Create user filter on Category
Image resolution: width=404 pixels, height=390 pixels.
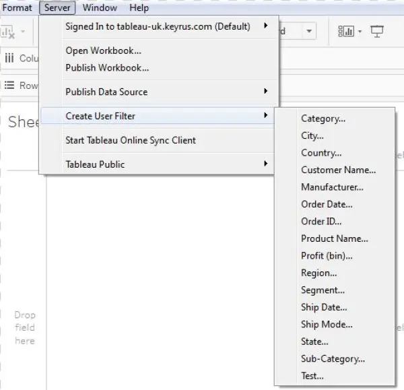335,119
